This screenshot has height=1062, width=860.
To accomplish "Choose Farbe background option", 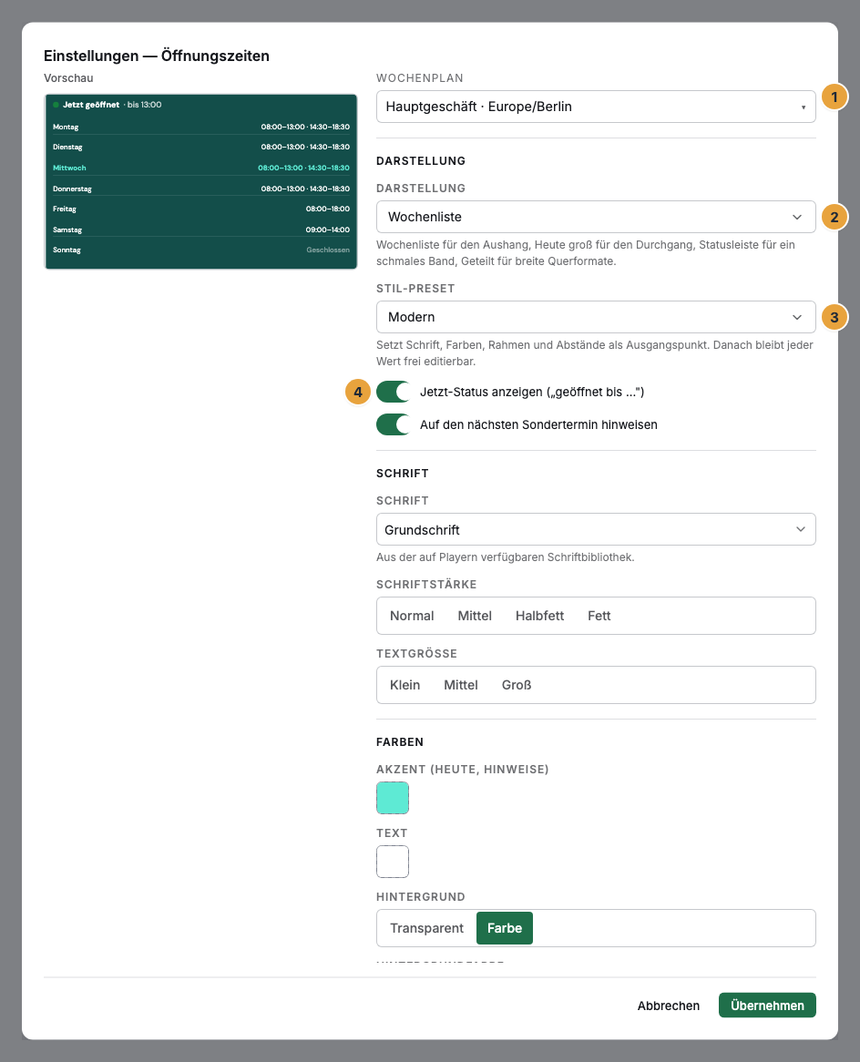I will 504,928.
